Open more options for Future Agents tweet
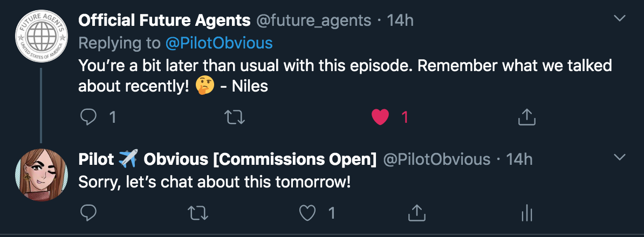644x237 pixels. 620,19
